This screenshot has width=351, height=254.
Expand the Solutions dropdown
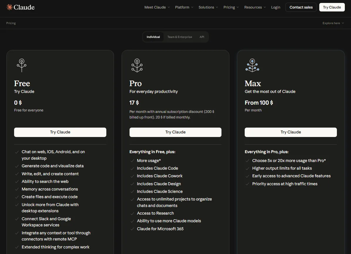point(208,7)
